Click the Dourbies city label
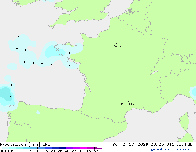 click(128, 104)
